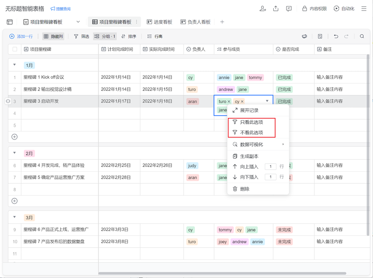Open the share/export icon in header
Viewport: 373px width, 278px height.
pyautogui.click(x=276, y=8)
